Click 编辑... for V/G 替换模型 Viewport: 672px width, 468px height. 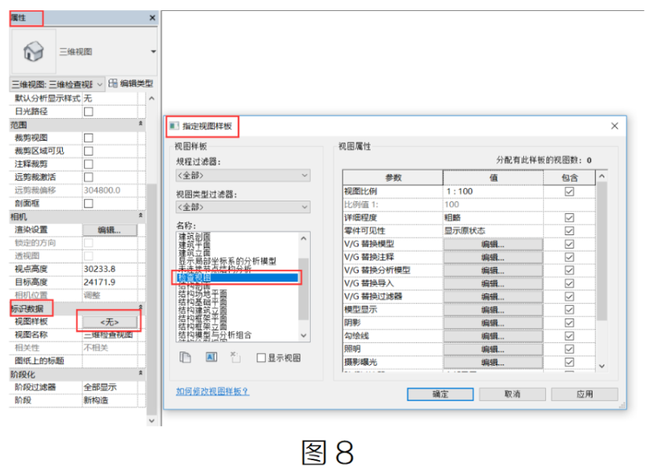(x=493, y=245)
